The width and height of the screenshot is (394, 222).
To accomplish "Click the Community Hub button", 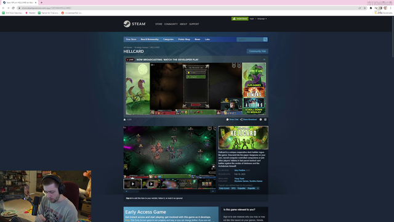I will click(x=257, y=51).
